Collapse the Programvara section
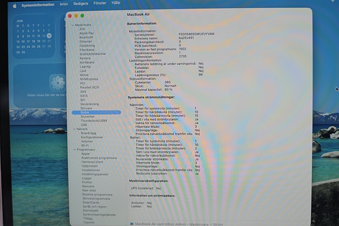This screenshot has width=339, height=226. (75, 149)
